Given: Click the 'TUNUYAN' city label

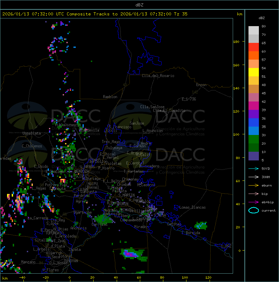Looking at the screenshot, I should tap(71, 261).
